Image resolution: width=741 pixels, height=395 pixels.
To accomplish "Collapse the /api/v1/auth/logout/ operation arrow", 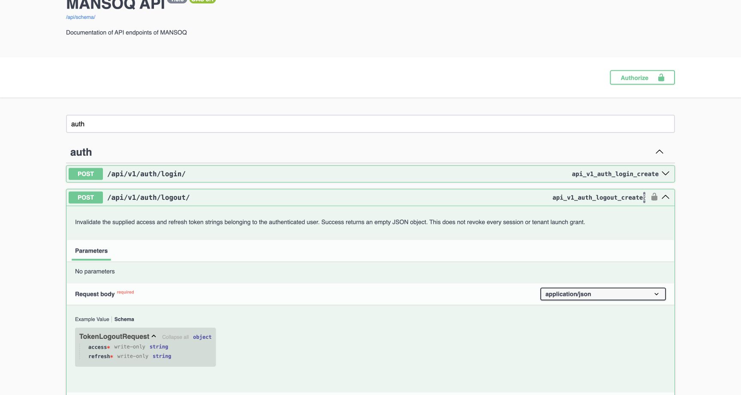I will [x=666, y=197].
